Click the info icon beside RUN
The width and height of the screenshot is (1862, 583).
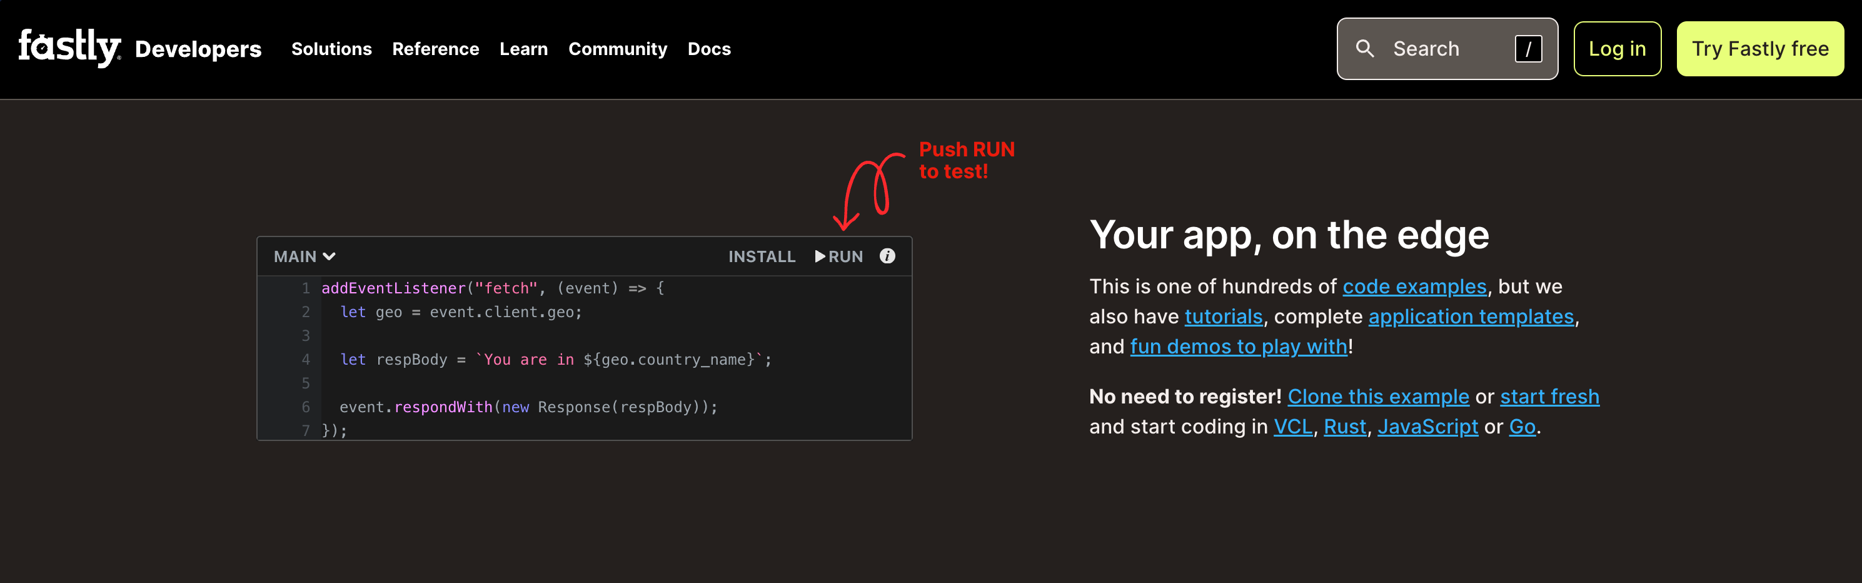pos(887,256)
